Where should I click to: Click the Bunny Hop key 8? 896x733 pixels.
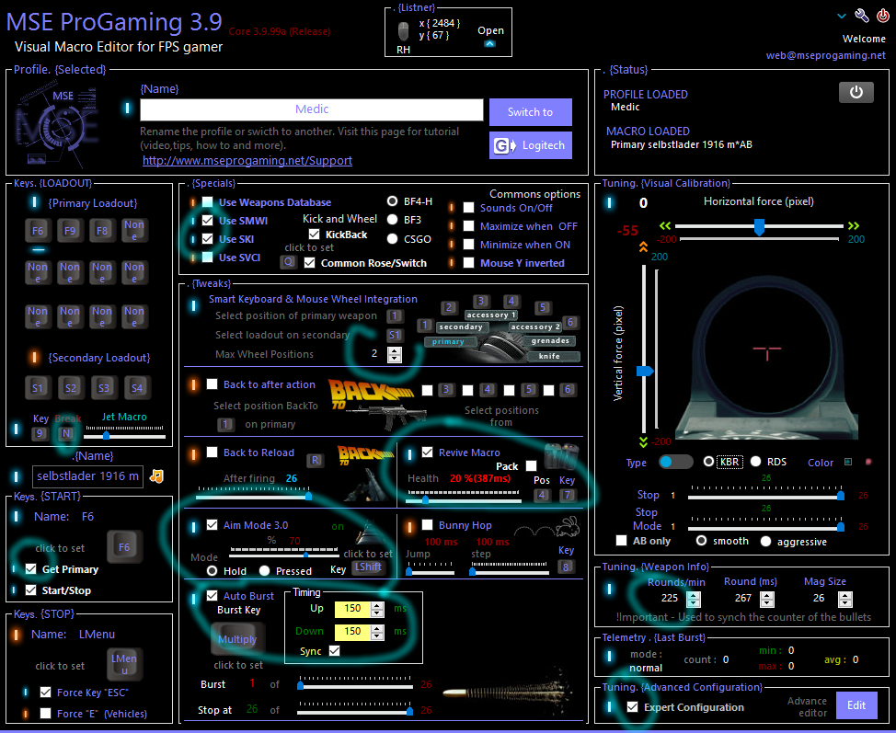tap(566, 567)
